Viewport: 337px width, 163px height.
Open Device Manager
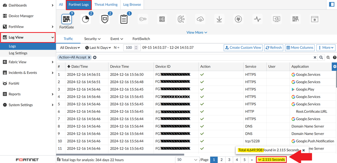[28, 16]
